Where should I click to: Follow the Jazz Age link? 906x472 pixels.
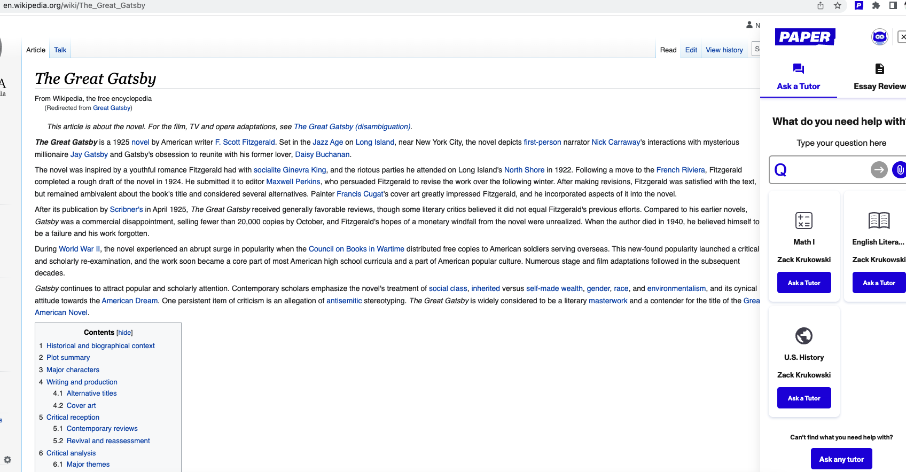[327, 142]
